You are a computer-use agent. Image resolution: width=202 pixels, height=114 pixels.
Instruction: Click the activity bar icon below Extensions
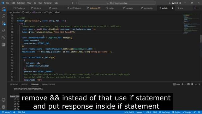[3, 44]
